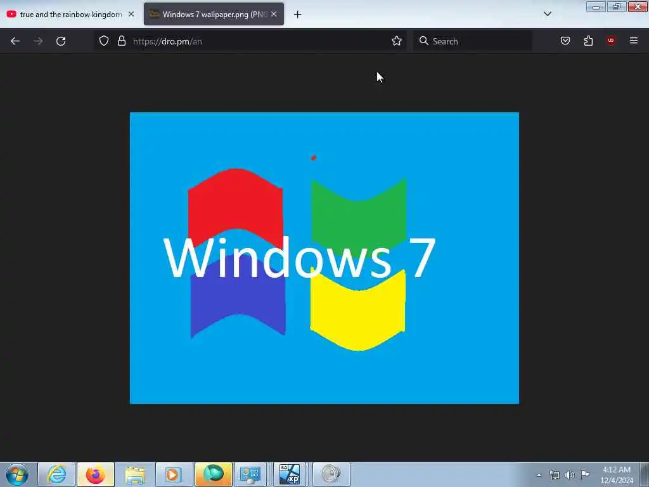Click the Windows 7 wallpaper image
Screen dimensions: 649x487
click(324, 258)
